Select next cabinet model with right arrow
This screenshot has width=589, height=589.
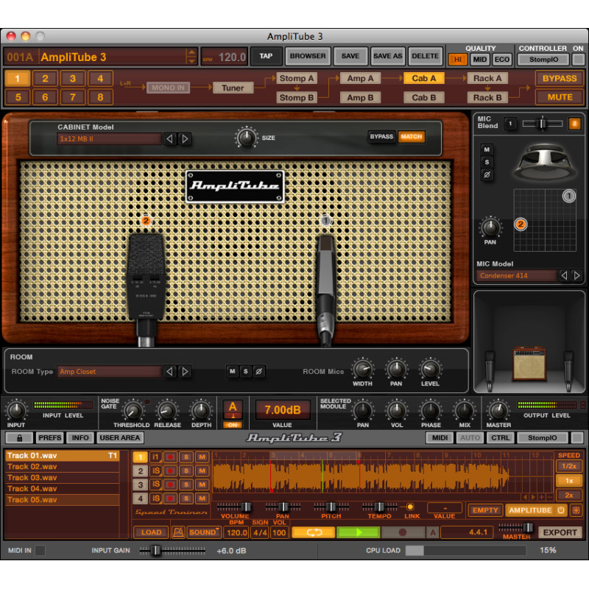[185, 139]
